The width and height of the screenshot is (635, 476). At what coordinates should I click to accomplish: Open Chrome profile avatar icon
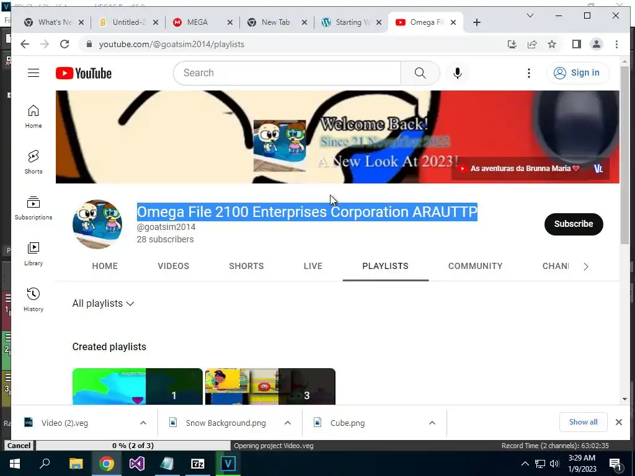[x=596, y=44]
